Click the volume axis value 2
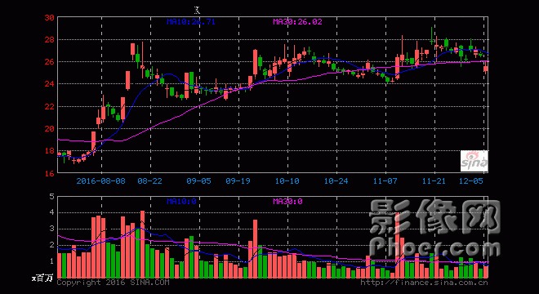Viewport: 539px width, 294px height. coord(52,245)
